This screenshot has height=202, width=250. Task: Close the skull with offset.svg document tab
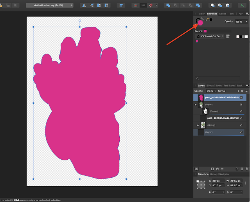click(x=72, y=5)
